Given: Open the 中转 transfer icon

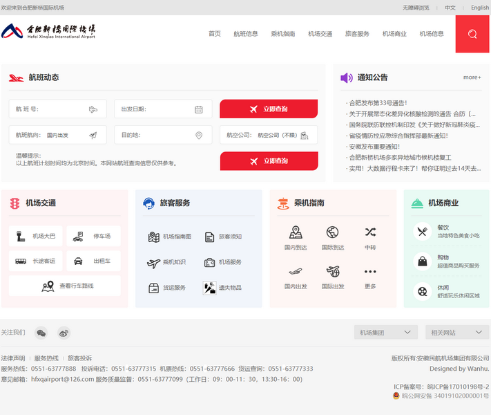Looking at the screenshot, I should [x=370, y=232].
